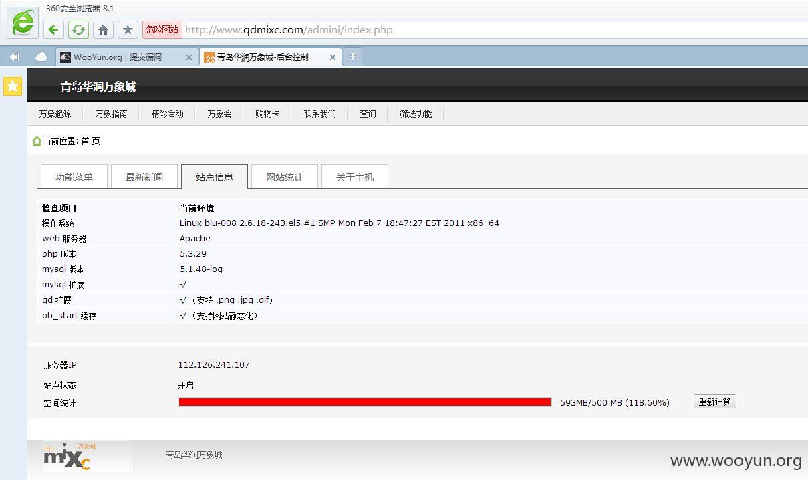Open the 联系我们 menu
The image size is (808, 480).
[x=320, y=114]
